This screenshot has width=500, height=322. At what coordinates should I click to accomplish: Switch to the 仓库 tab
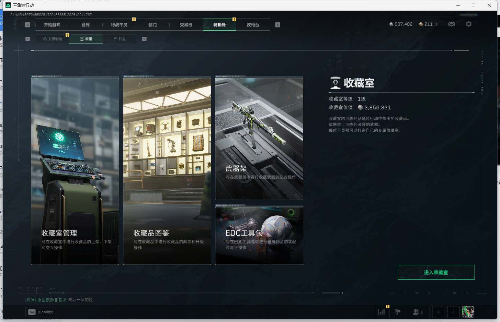coord(86,25)
